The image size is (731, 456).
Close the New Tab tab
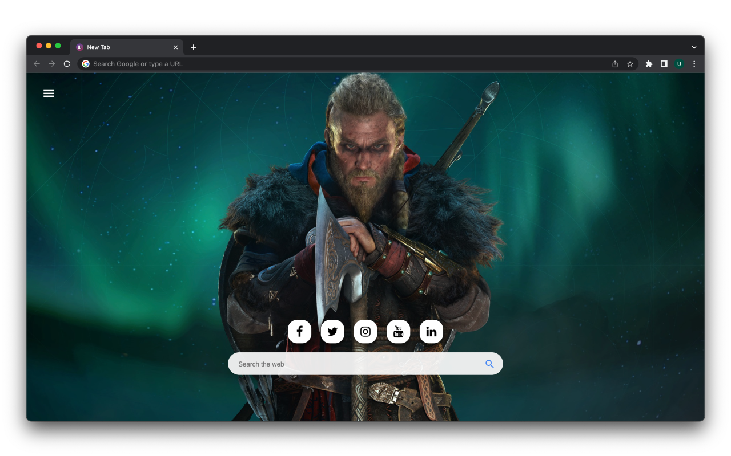[x=175, y=47]
